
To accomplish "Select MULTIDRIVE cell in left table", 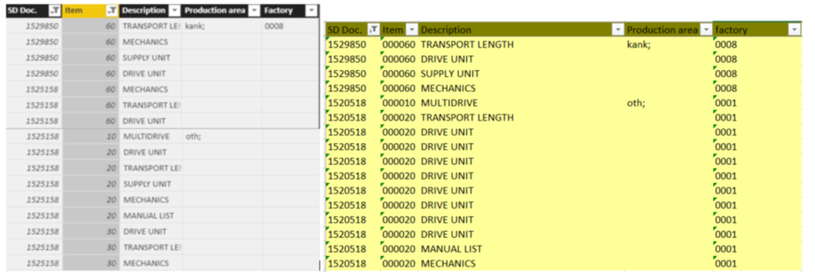I will (x=151, y=137).
